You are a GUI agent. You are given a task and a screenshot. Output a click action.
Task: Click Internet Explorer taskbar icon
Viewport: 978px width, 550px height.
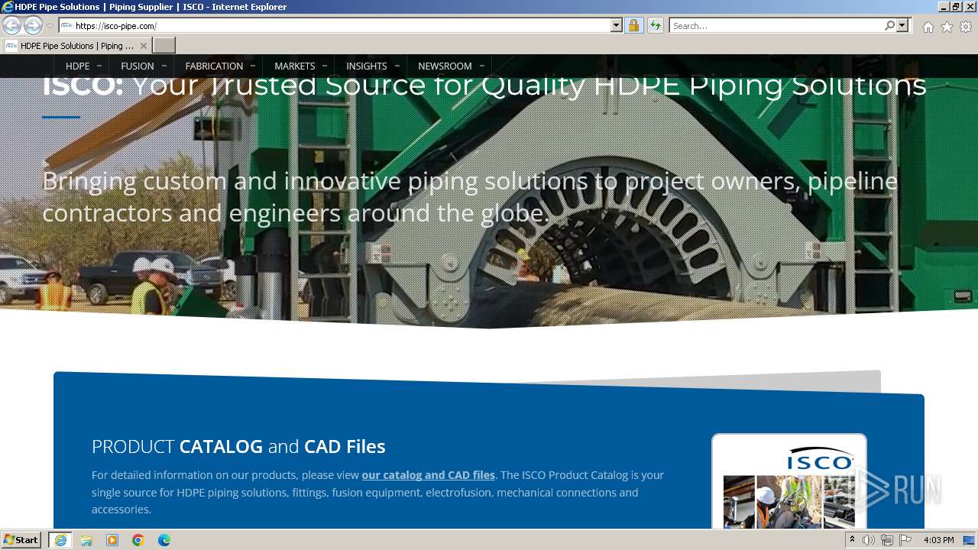60,540
